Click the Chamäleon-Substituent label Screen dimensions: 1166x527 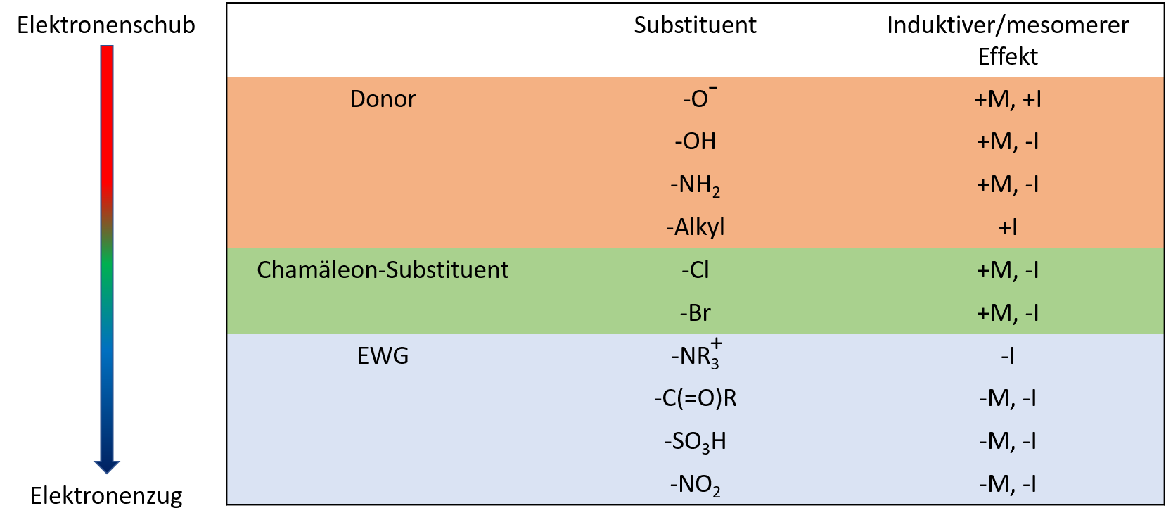pyautogui.click(x=383, y=270)
